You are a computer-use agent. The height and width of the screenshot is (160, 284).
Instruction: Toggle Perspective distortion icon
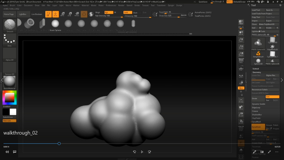241,61
